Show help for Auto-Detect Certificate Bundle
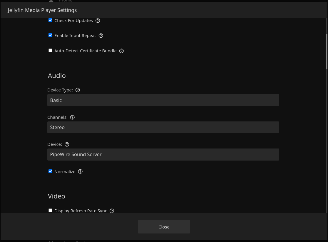Screen dimensions: 328x242 point(121,51)
